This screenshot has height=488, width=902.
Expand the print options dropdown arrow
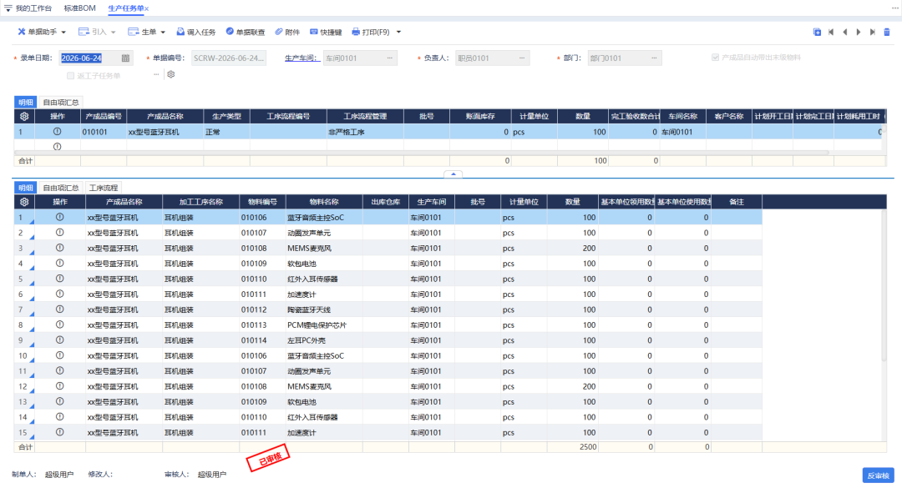pos(398,33)
